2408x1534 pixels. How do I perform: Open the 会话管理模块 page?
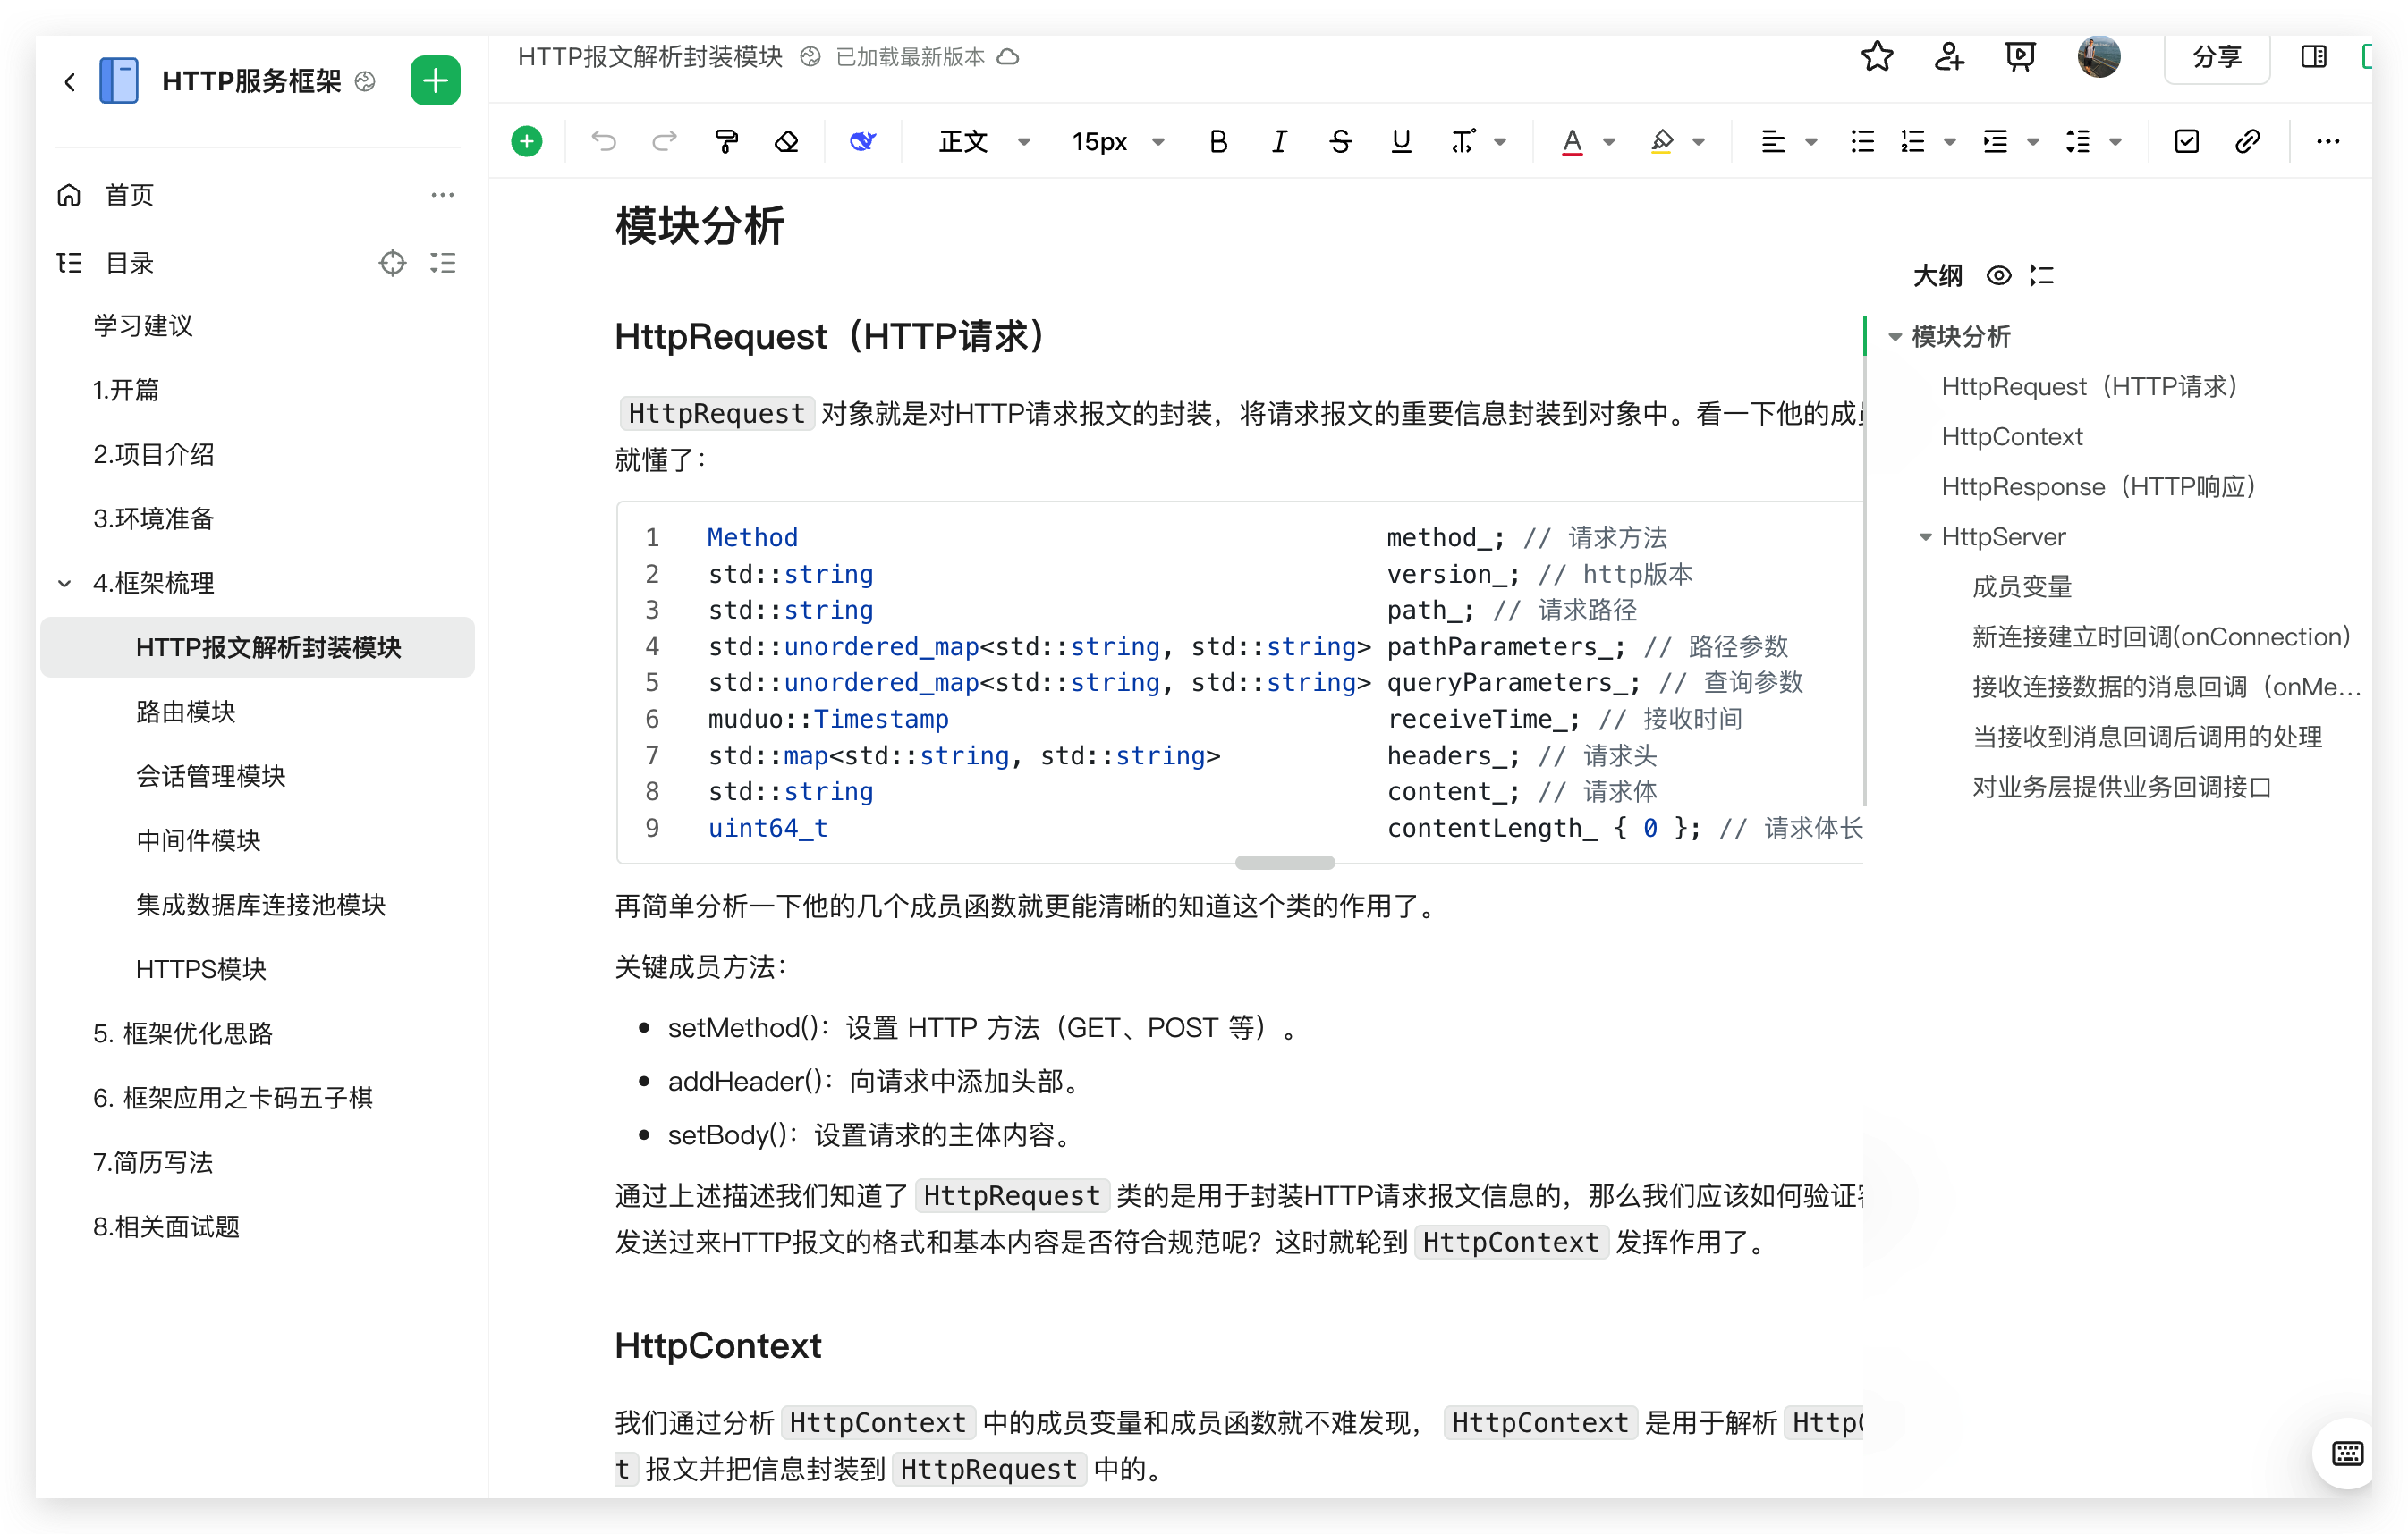[x=211, y=777]
